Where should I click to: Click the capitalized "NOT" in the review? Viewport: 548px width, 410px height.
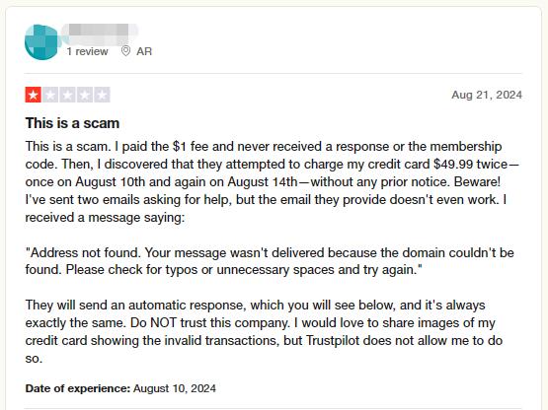tap(163, 322)
